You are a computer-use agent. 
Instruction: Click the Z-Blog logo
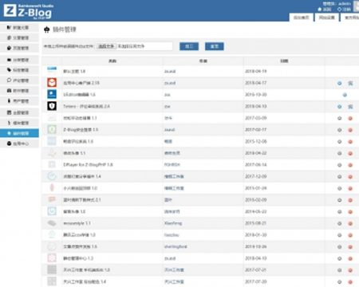tap(29, 11)
